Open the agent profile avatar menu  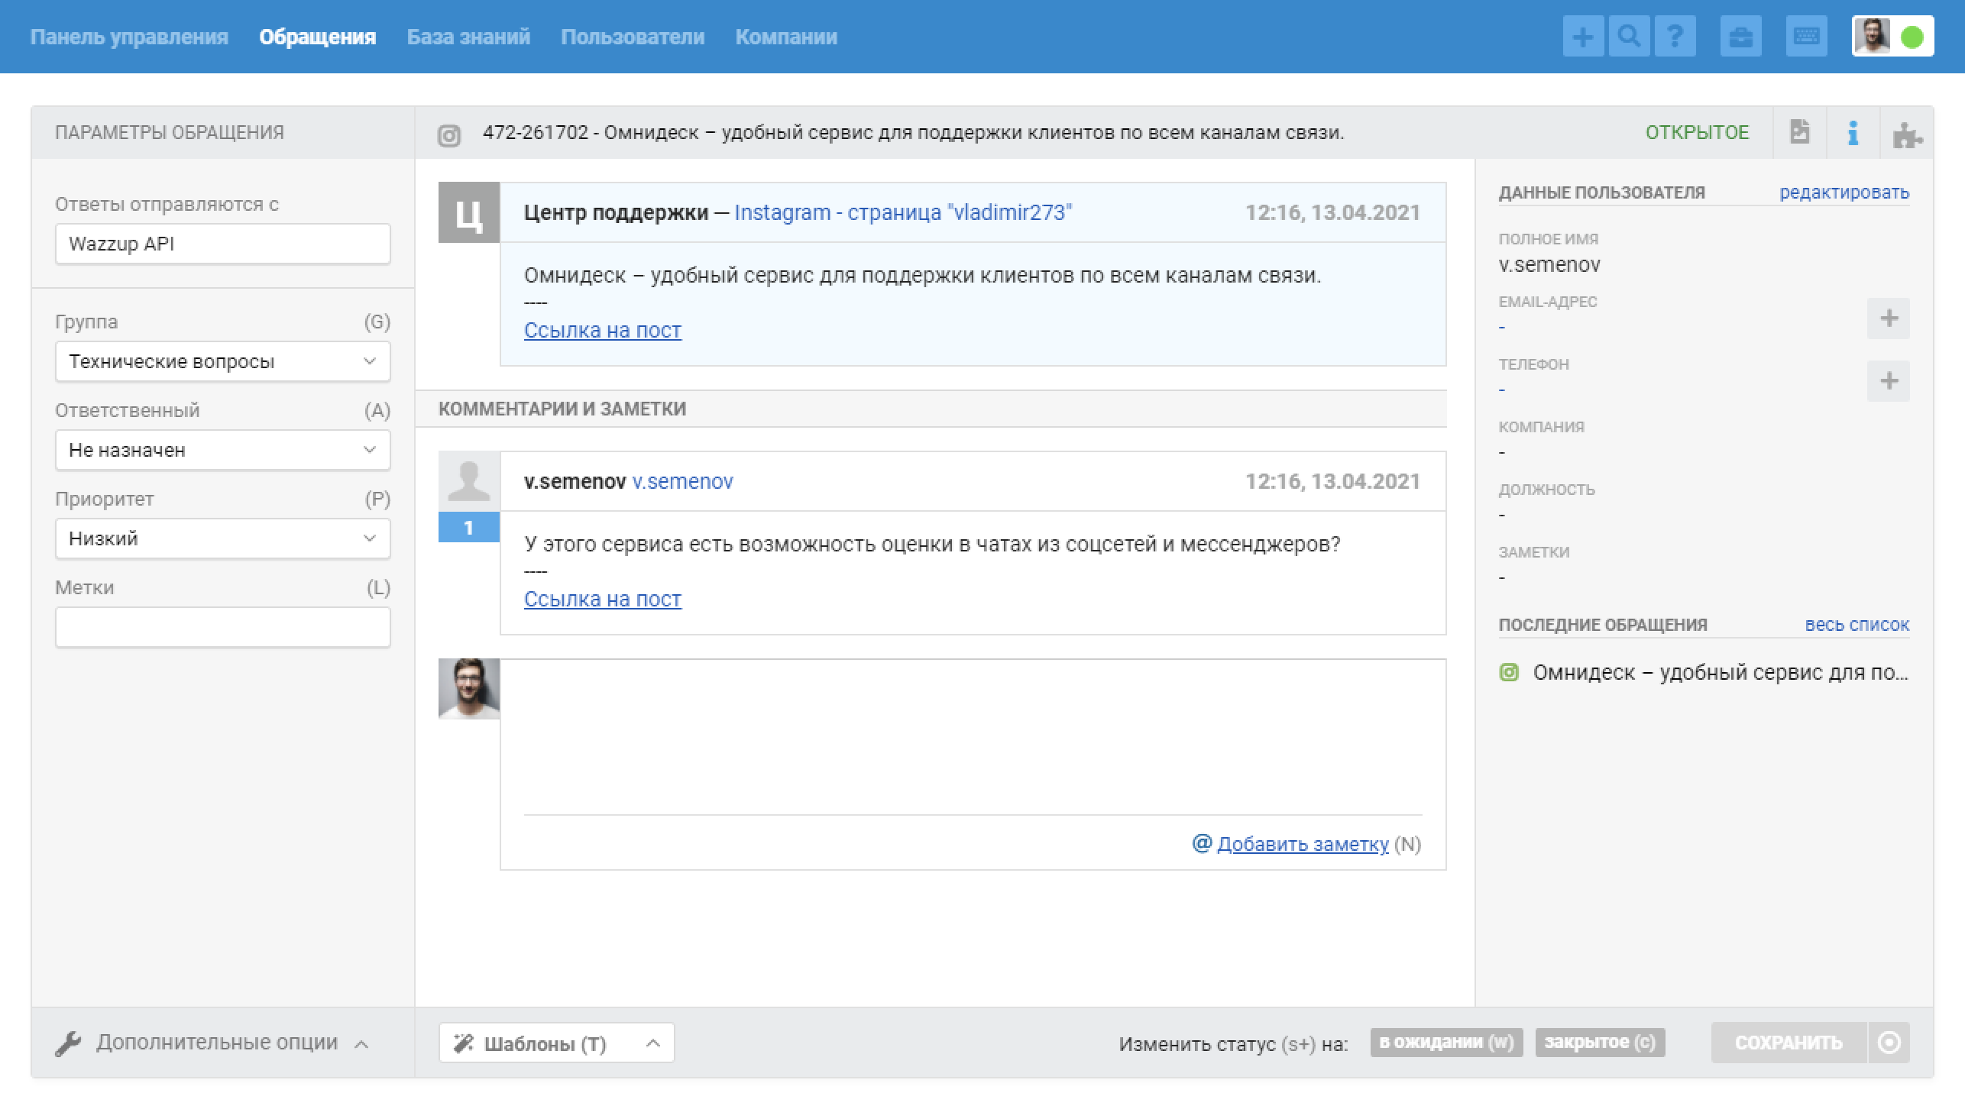pyautogui.click(x=1872, y=37)
